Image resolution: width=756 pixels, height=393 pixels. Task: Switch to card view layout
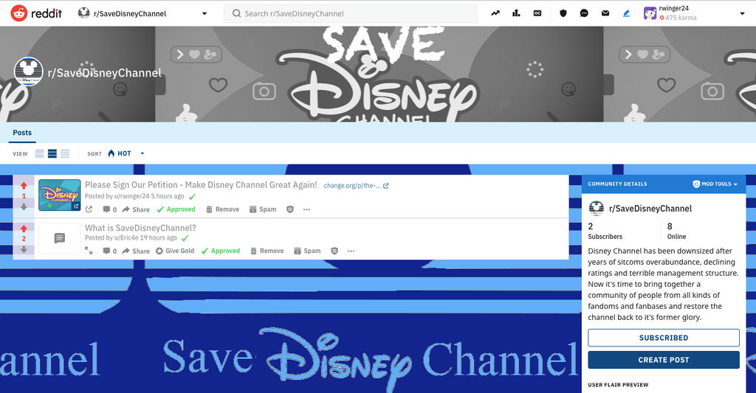coord(40,153)
